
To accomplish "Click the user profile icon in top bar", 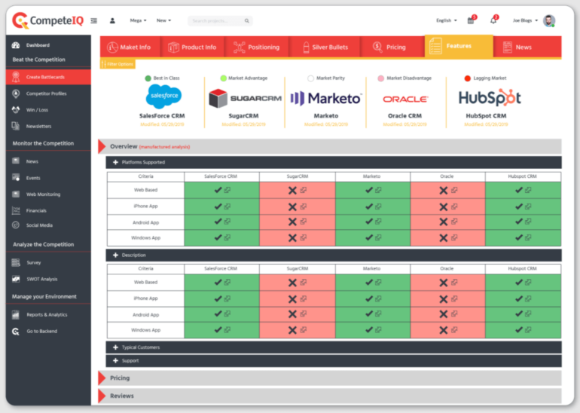I will (x=112, y=20).
